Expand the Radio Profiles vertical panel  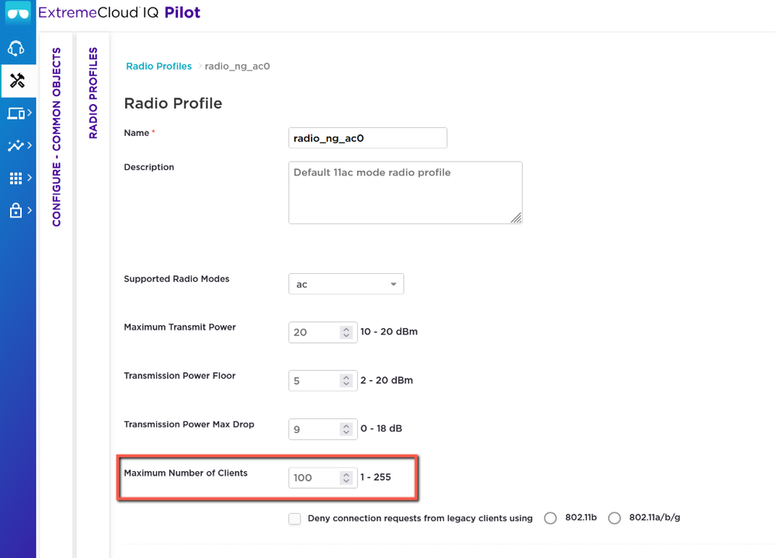(x=93, y=93)
